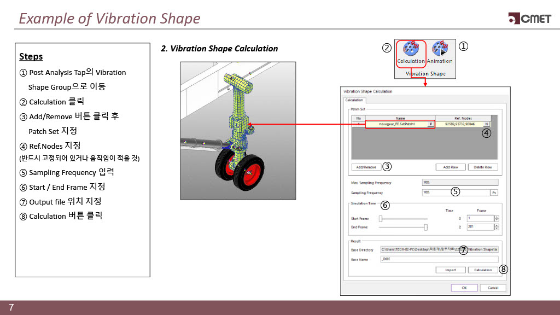The image size is (560, 315).
Task: Click the N button beside Ref. Nodes
Action: point(486,124)
